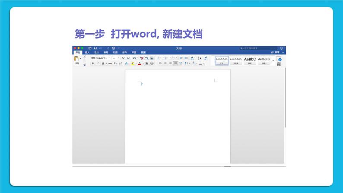Image resolution: width=343 pixels, height=193 pixels.
Task: Toggle Center paragraph alignment
Action: 165,63
